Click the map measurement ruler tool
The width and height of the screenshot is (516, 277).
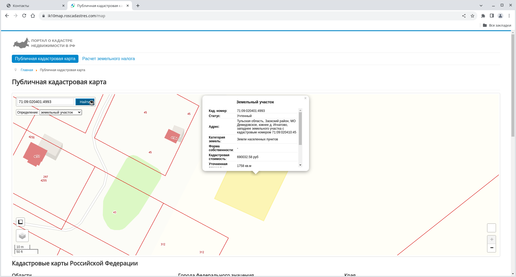coord(20,222)
